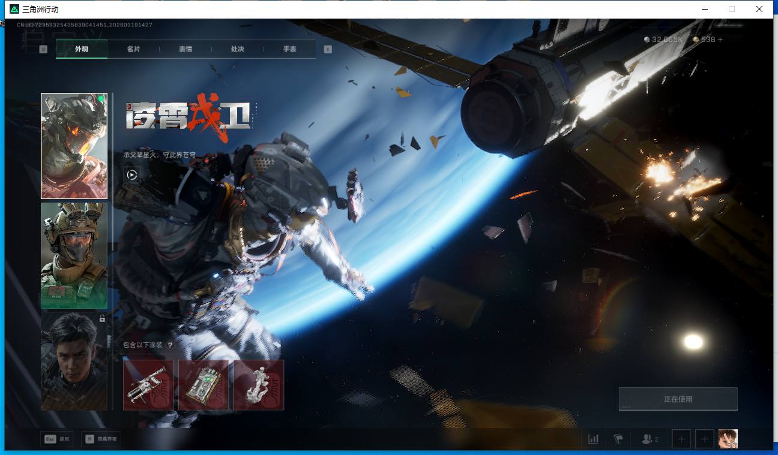This screenshot has height=455, width=778.
Task: Click the second empty squad slot plus
Action: point(704,439)
